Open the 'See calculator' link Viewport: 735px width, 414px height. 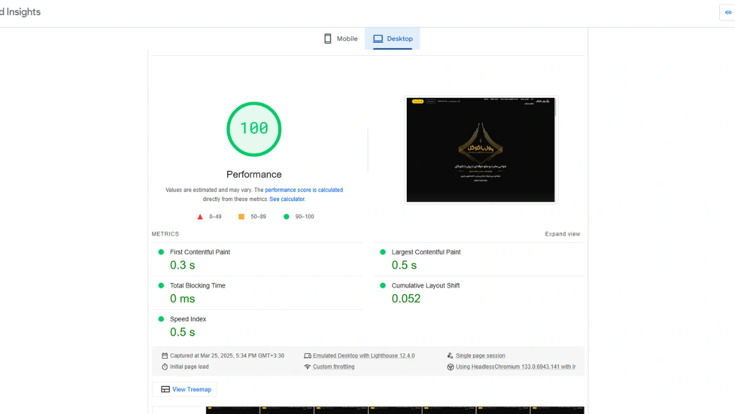tap(287, 199)
